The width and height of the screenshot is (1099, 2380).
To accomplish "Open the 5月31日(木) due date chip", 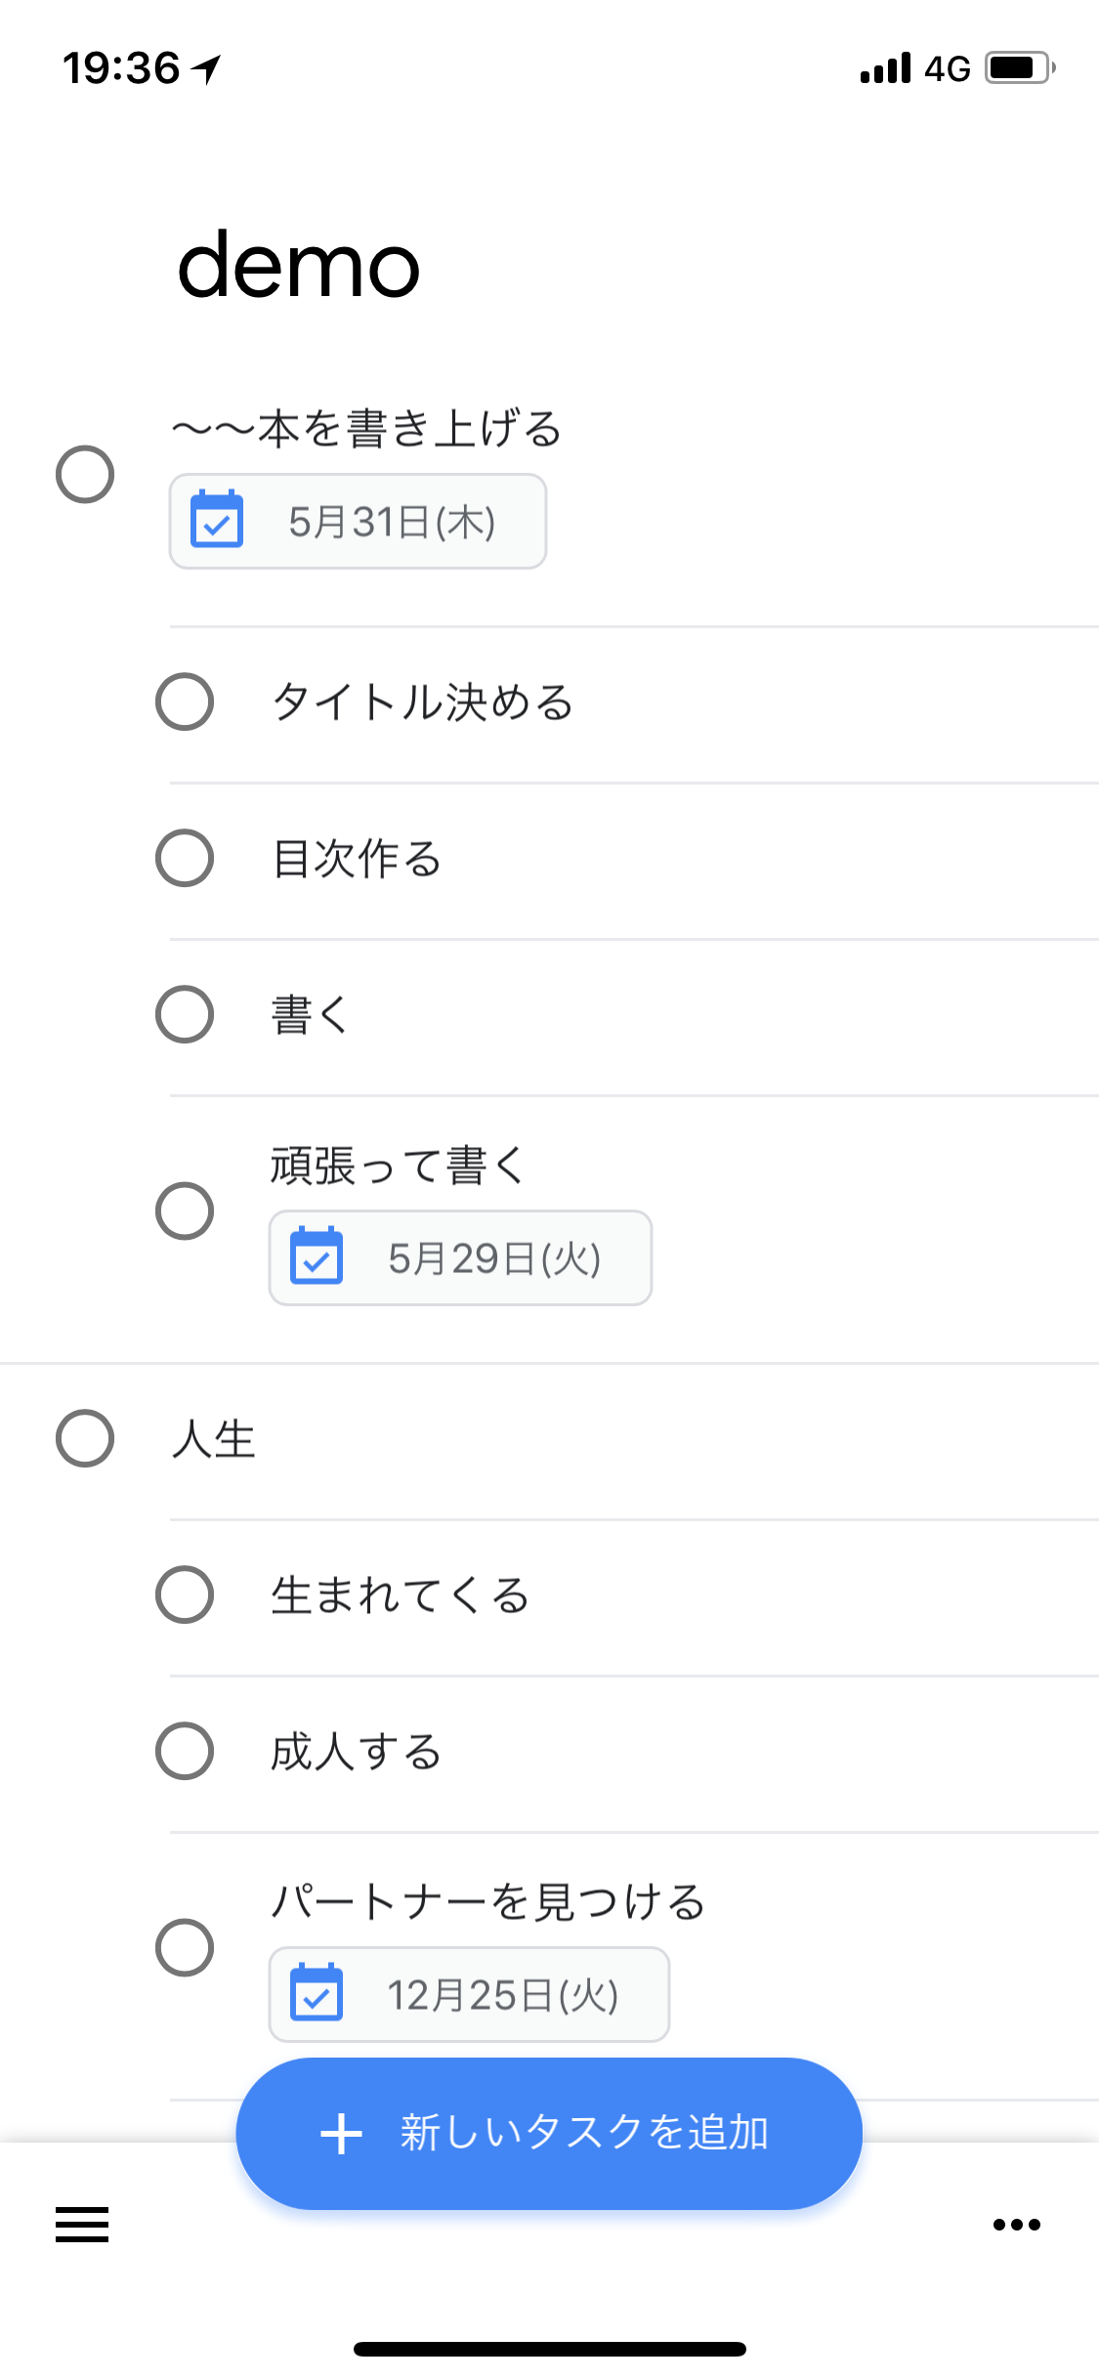I will tap(358, 521).
